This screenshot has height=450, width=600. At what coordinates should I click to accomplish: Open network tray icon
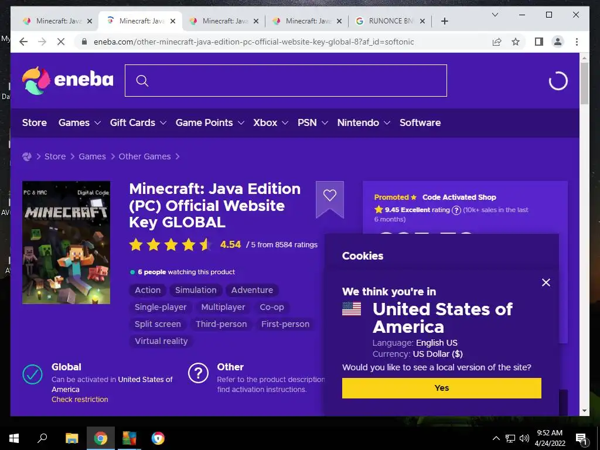coord(510,438)
